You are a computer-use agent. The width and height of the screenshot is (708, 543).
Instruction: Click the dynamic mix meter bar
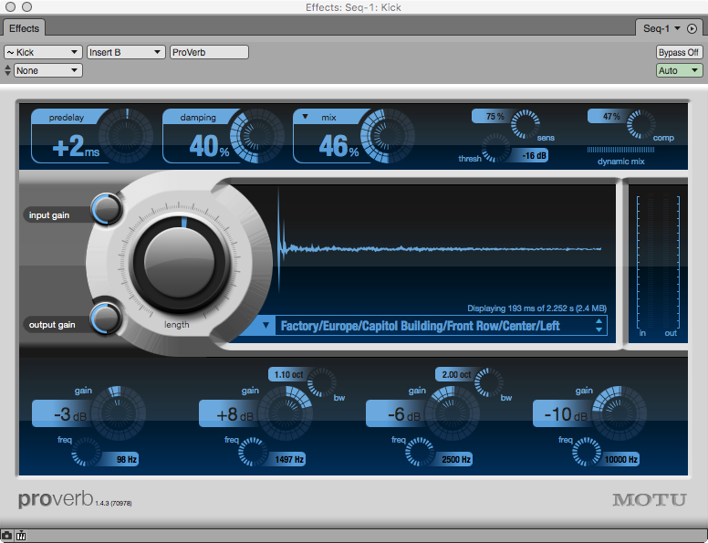point(620,150)
